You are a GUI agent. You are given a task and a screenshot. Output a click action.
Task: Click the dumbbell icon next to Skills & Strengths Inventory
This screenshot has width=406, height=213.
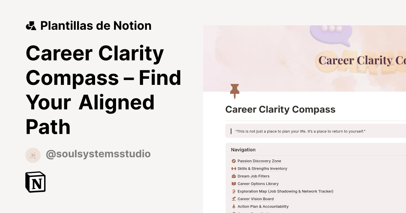(233, 168)
